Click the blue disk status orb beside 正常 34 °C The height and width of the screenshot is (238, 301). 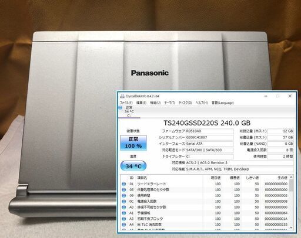click(x=120, y=108)
